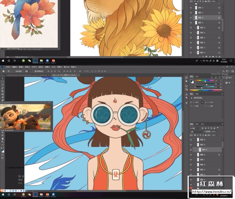Click the width W field in Properties panel
Screen dimensions: 235x199
(196, 102)
